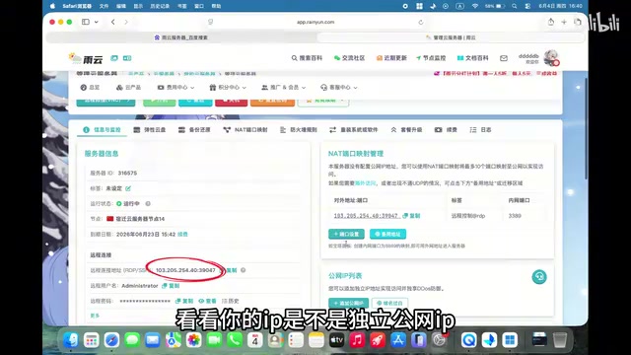Open the 备份还原 tab
Image resolution: width=631 pixels, height=355 pixels.
point(194,129)
